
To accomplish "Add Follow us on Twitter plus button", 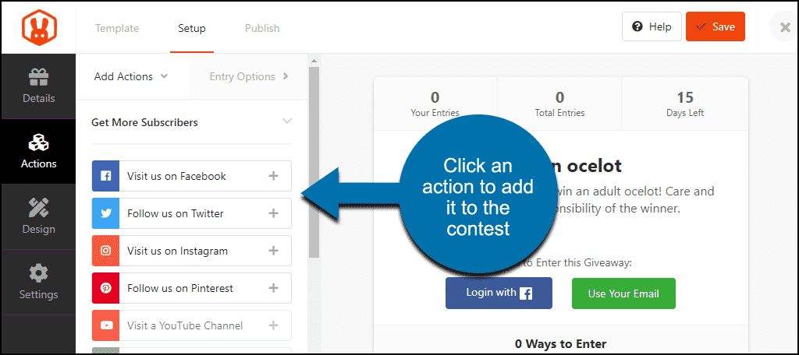I will coord(274,213).
